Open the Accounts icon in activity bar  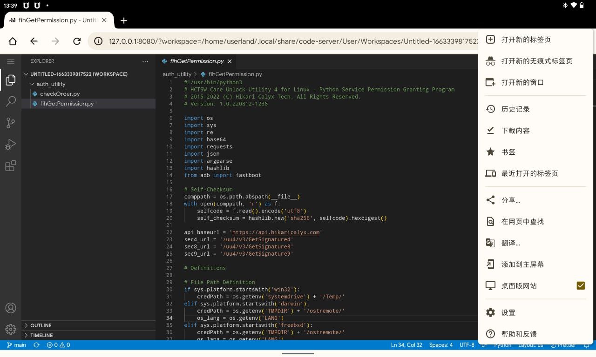[10, 308]
